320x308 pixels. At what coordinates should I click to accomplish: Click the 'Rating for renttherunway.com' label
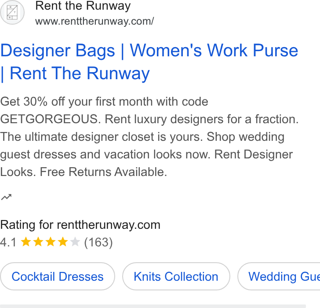tap(80, 225)
